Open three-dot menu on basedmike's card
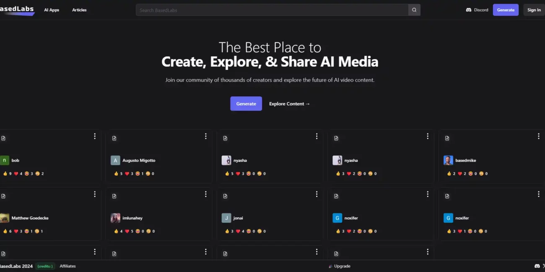 point(538,136)
